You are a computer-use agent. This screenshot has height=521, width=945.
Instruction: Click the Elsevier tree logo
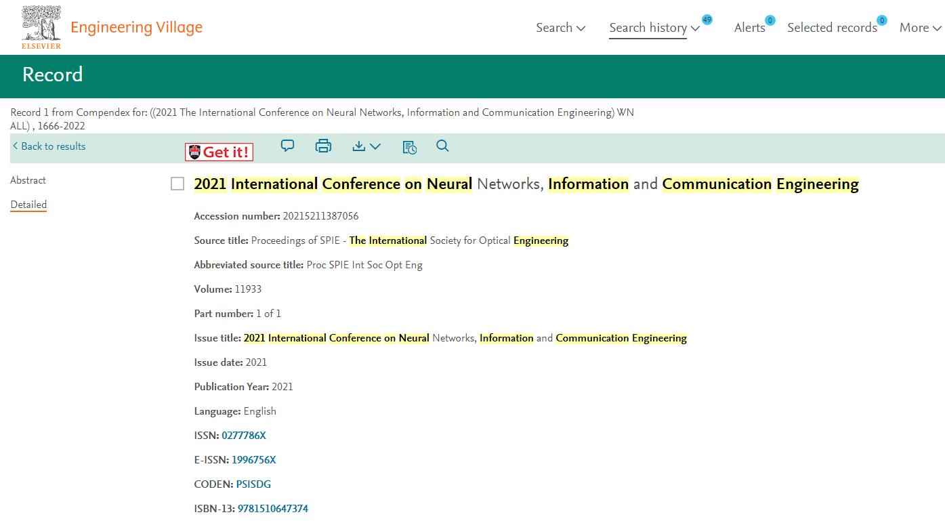click(x=41, y=27)
